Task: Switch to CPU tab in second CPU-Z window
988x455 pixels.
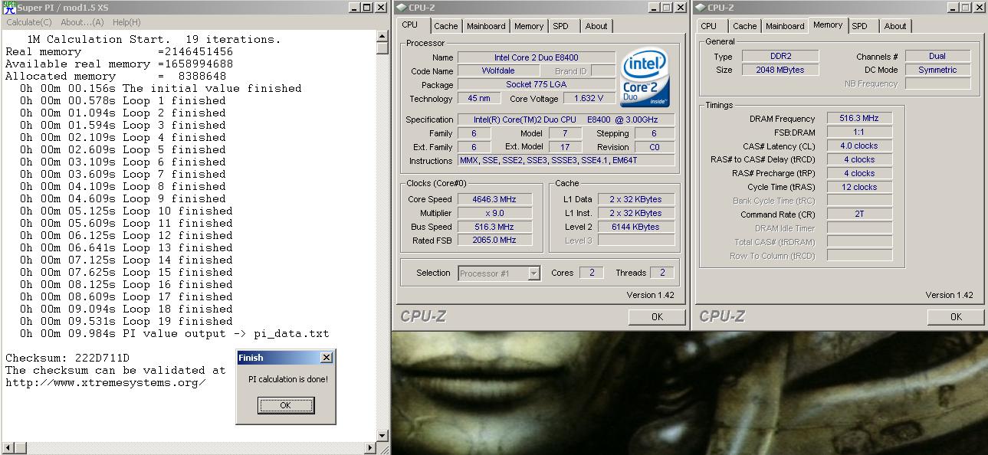Action: [x=709, y=26]
